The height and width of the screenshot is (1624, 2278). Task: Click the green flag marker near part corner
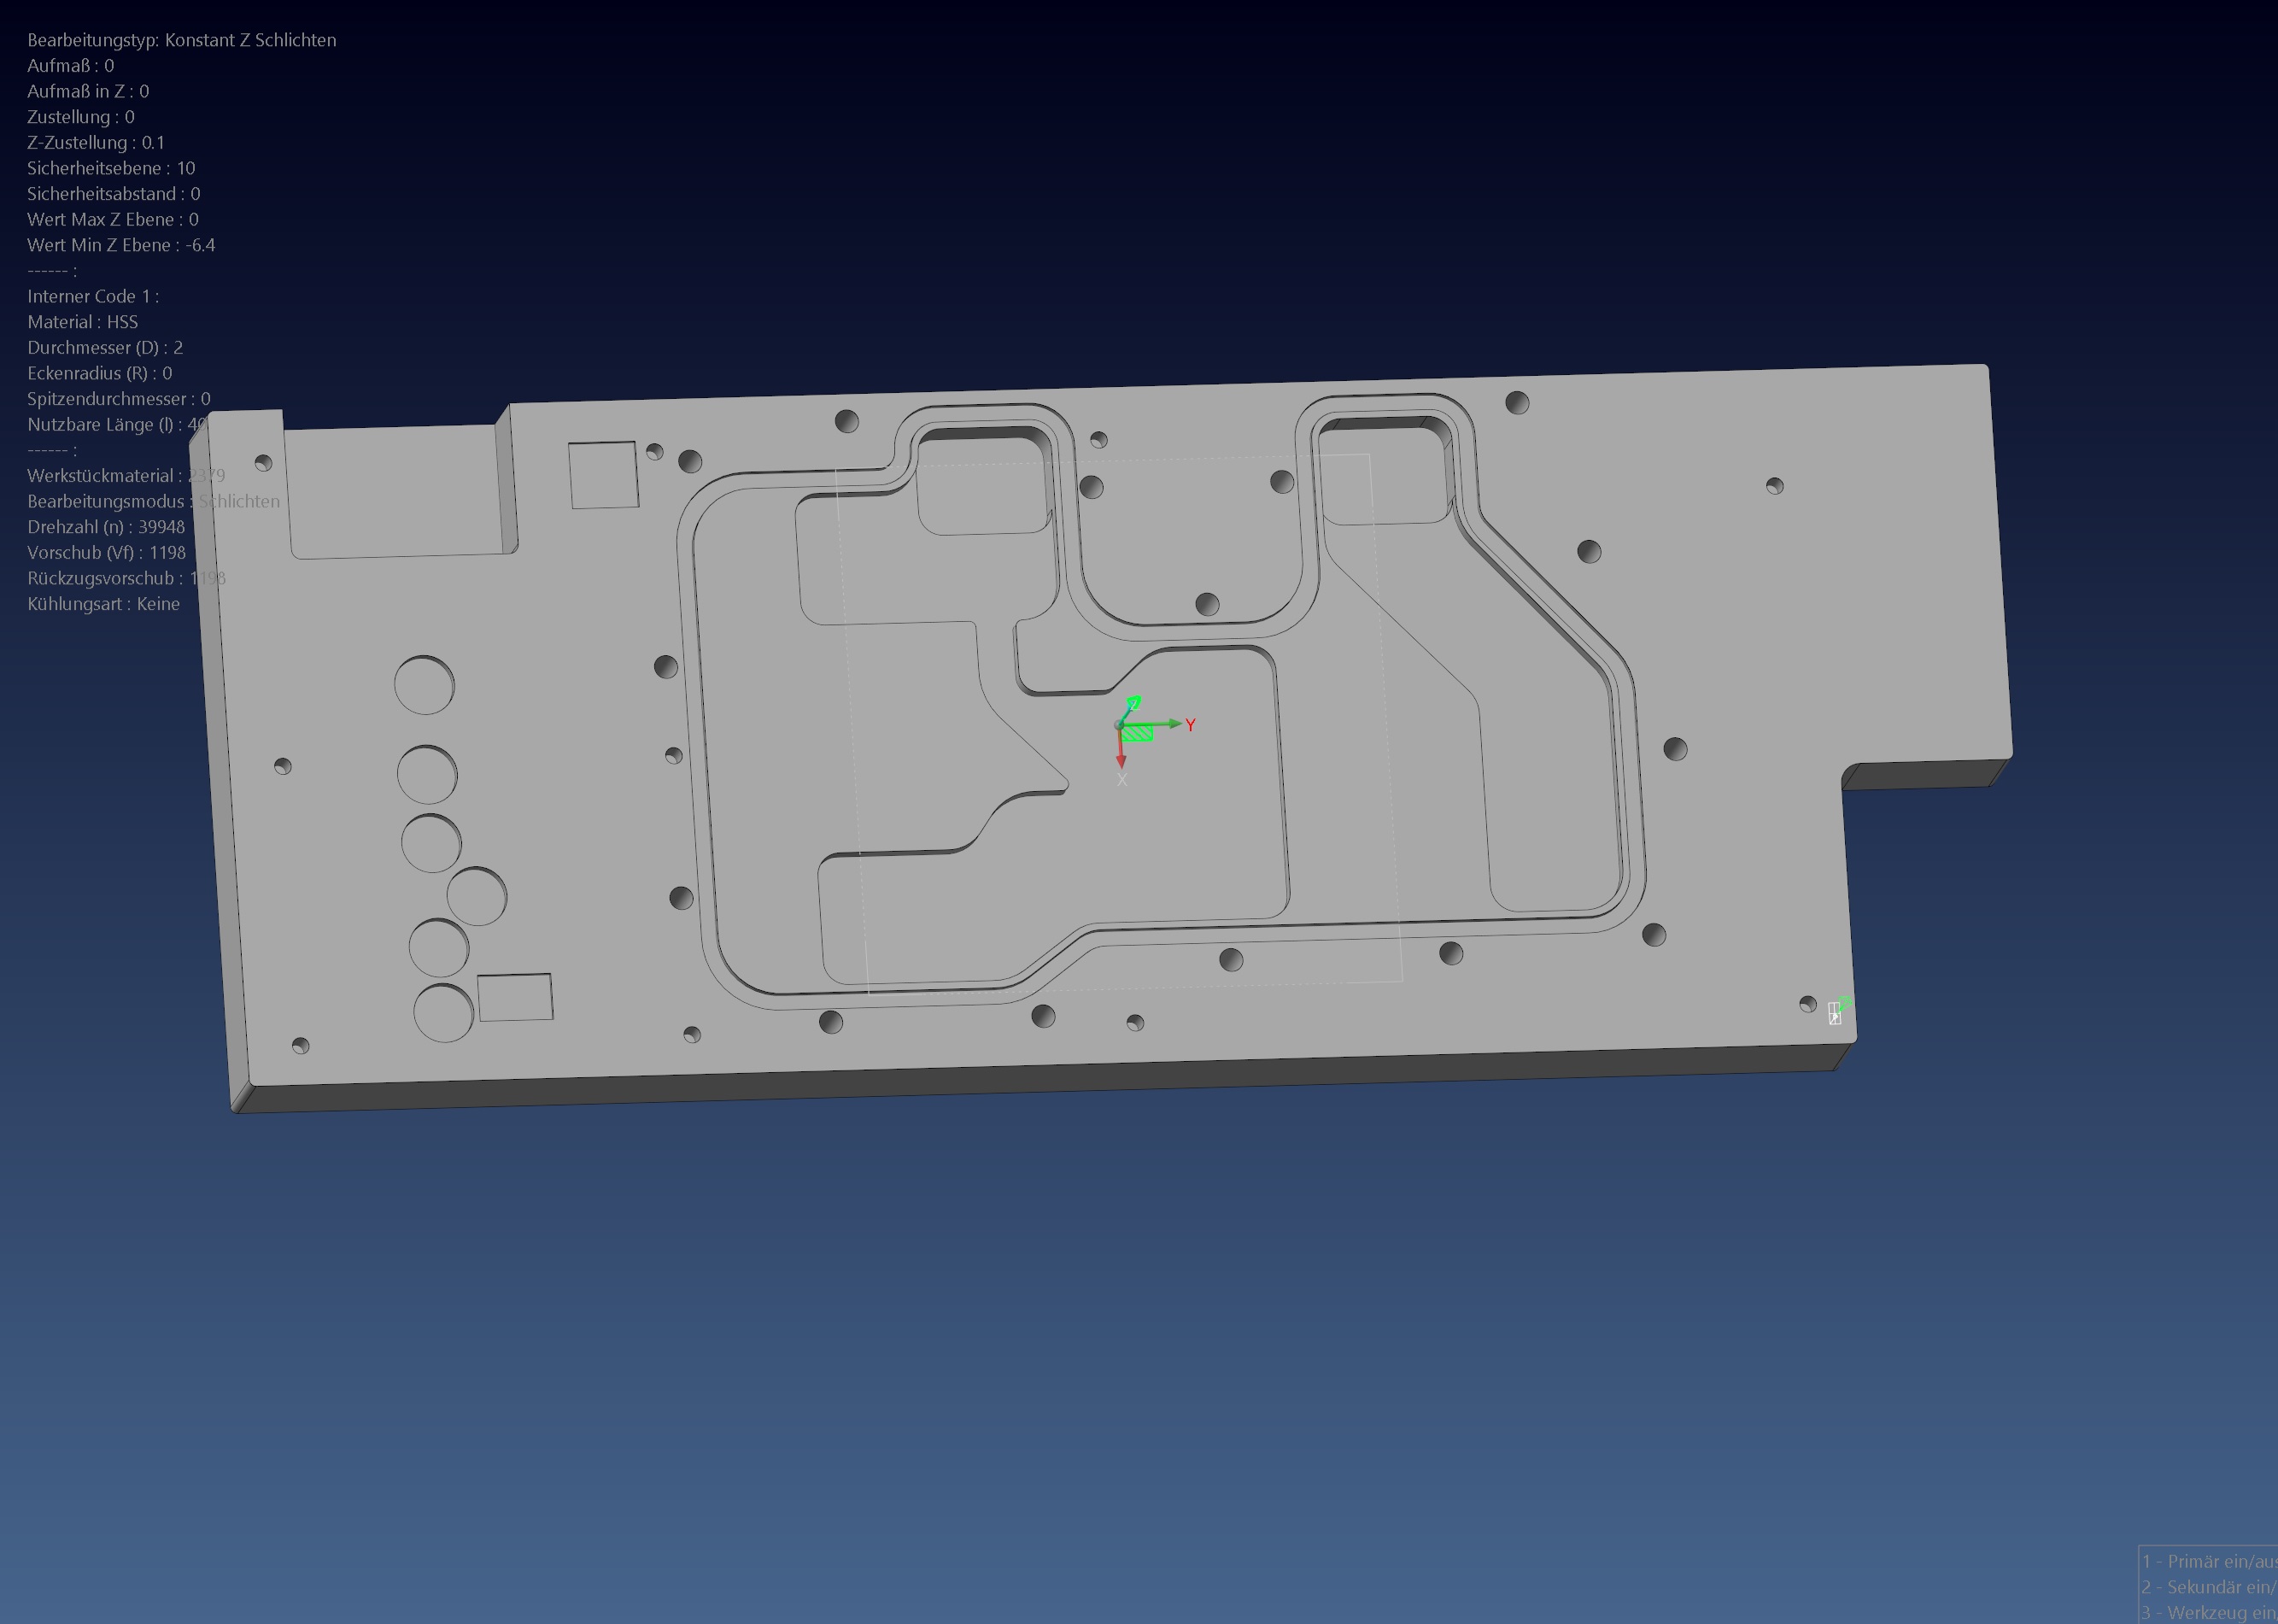1845,1001
